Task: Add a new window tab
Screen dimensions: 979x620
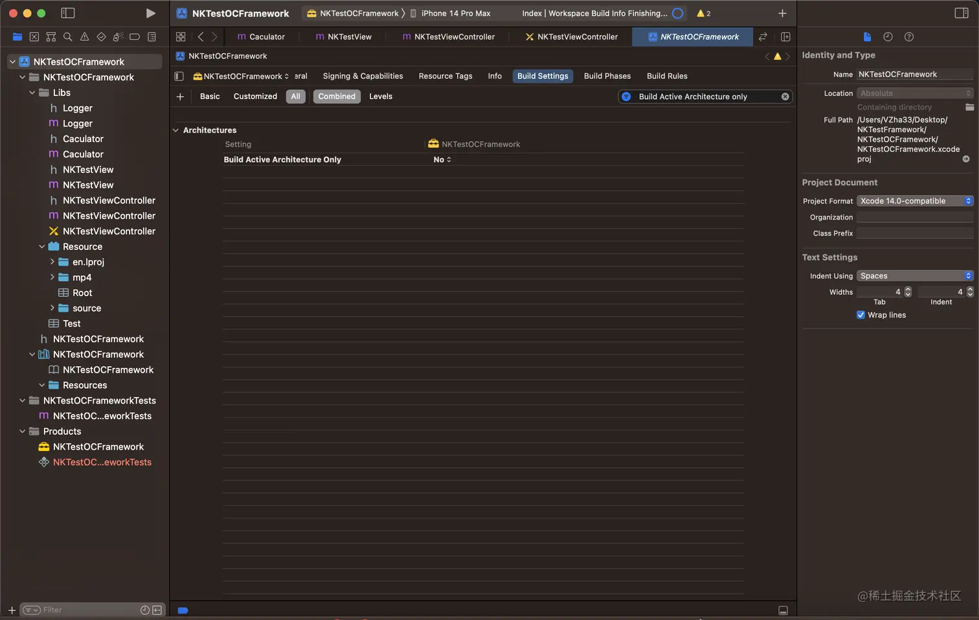Action: click(782, 13)
